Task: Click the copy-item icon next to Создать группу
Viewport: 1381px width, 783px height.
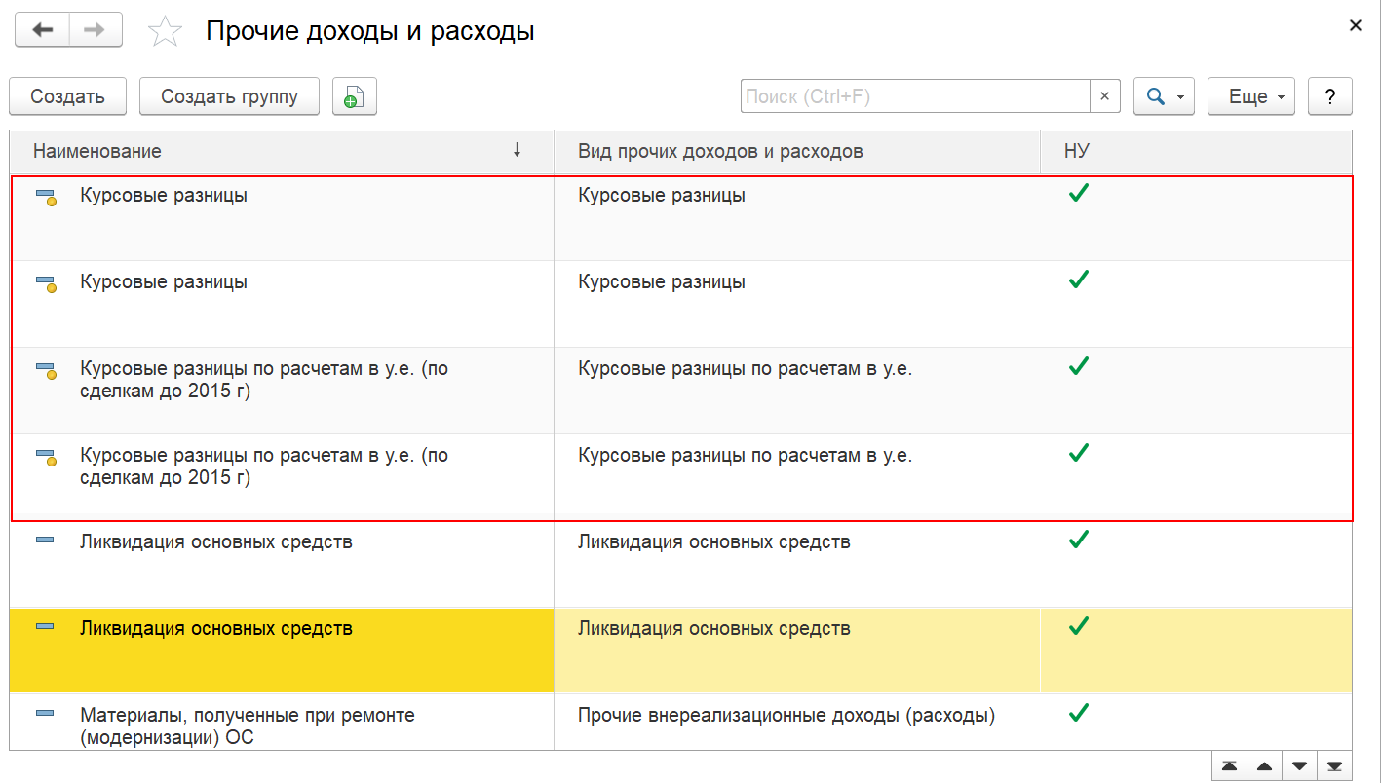Action: pos(355,96)
